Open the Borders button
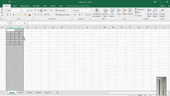 tap(19, 15)
